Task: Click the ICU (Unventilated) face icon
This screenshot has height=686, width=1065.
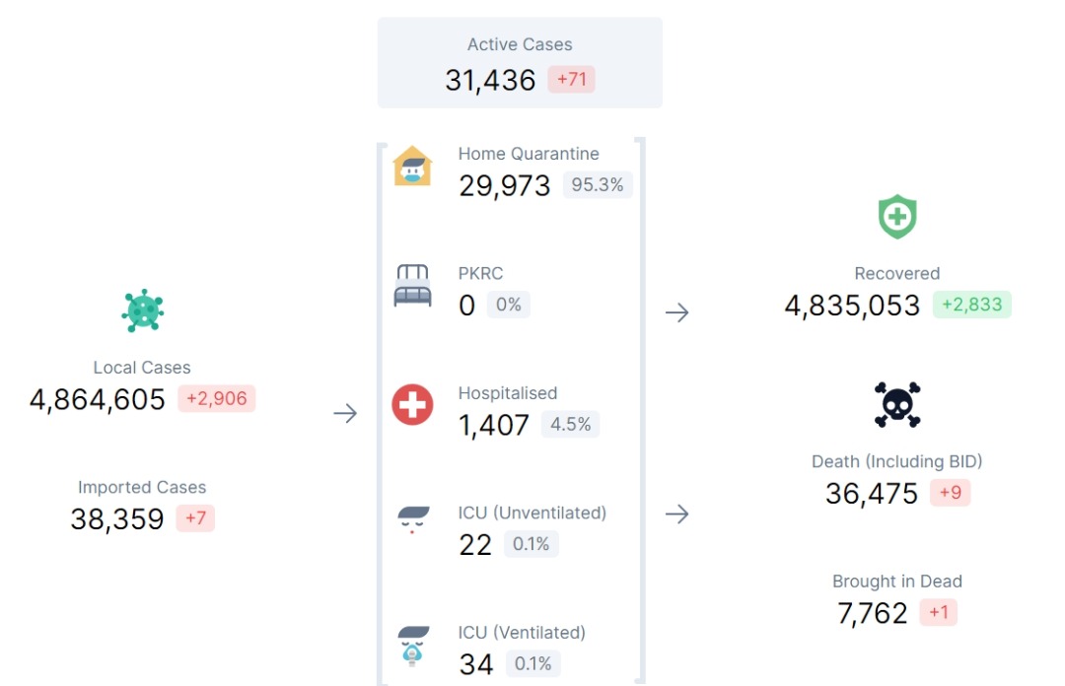Action: pyautogui.click(x=412, y=519)
